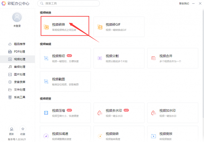
Task: Focus the 搜索工具 search field
Action: click(x=68, y=3)
